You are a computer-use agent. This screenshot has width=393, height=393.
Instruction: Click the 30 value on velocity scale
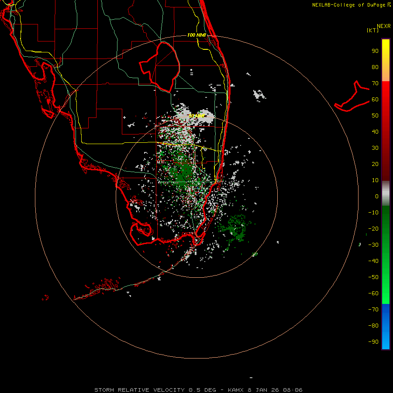click(x=375, y=148)
